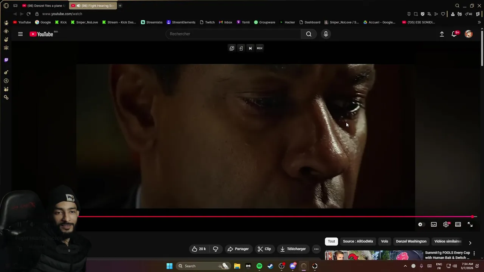484x272 pixels.
Task: Select the Denzel Washington chip
Action: 411,241
